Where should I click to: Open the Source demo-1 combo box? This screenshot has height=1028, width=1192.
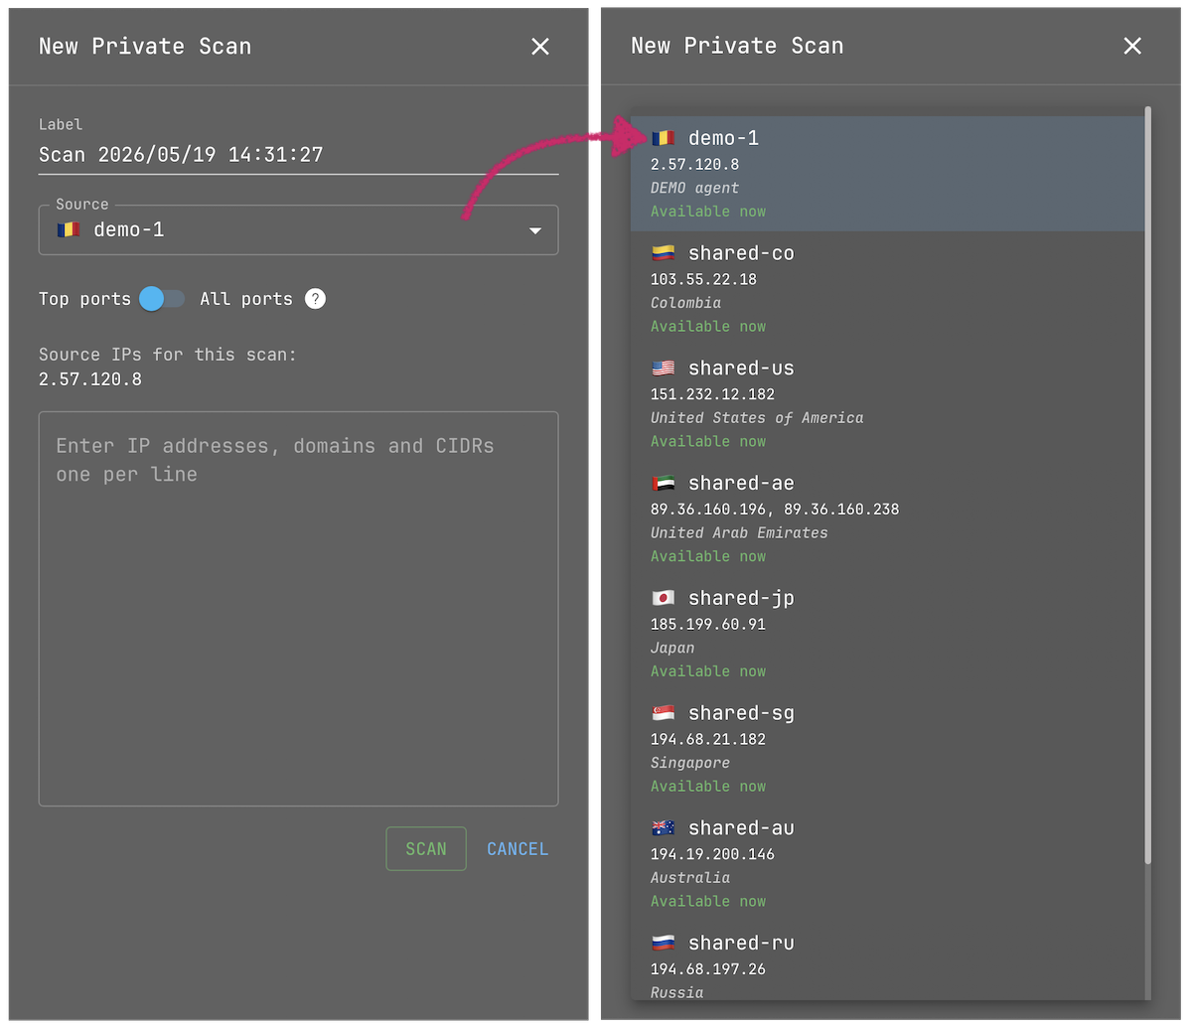(298, 229)
